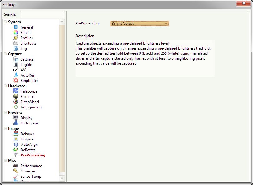Image resolution: width=253 pixels, height=185 pixels.
Task: Click the PreProcessing funnel icon
Action: coord(16,155)
